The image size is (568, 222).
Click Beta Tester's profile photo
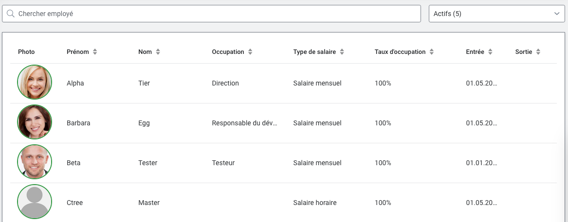35,162
